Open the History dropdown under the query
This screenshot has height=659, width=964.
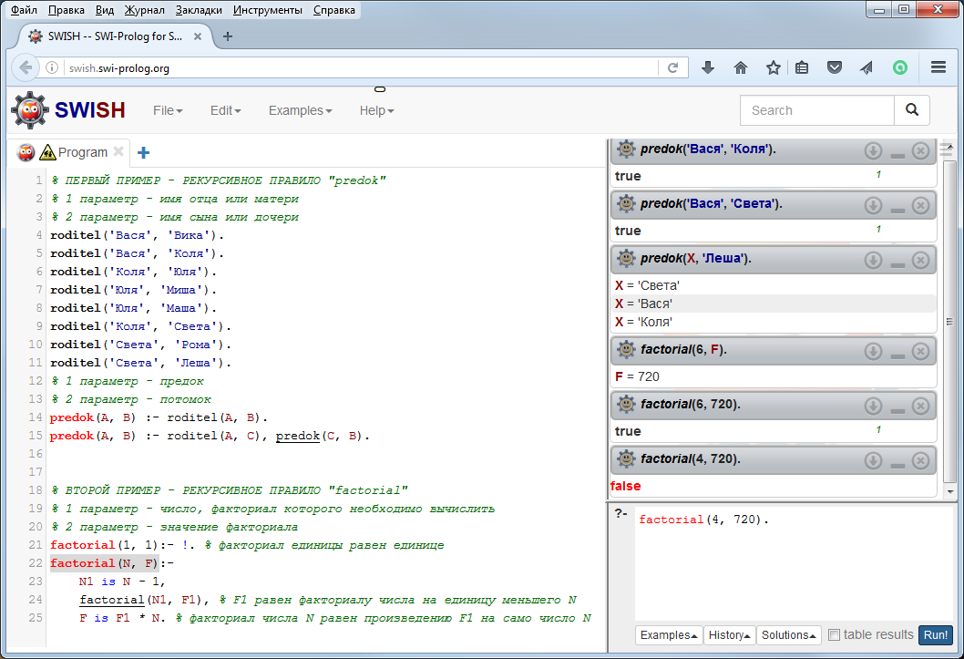click(729, 635)
